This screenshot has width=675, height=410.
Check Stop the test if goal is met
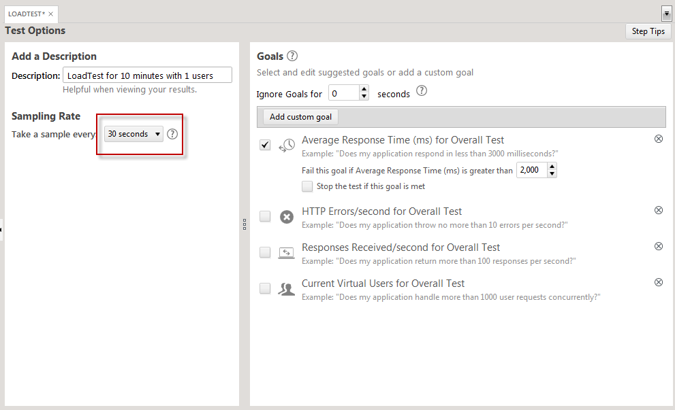click(x=308, y=186)
